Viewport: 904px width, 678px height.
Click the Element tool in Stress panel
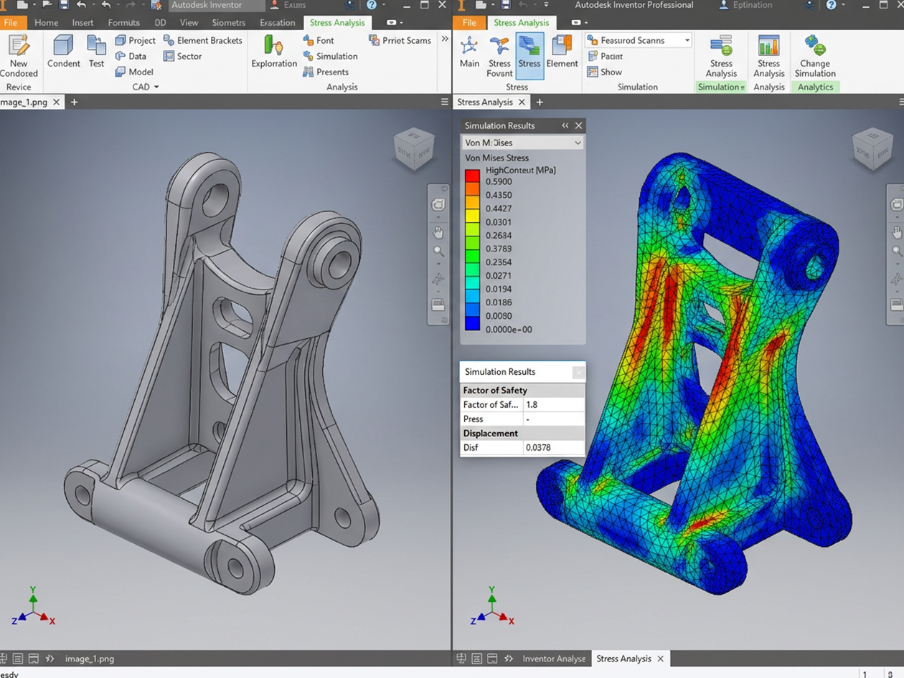point(562,50)
